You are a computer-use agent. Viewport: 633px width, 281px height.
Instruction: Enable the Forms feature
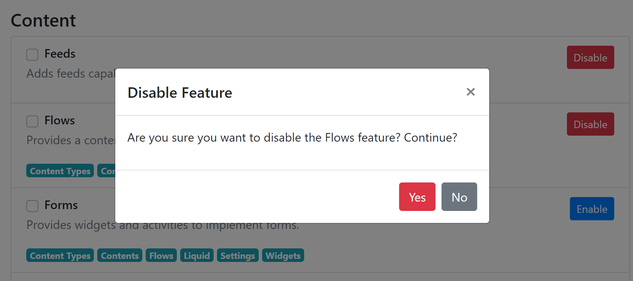(592, 209)
